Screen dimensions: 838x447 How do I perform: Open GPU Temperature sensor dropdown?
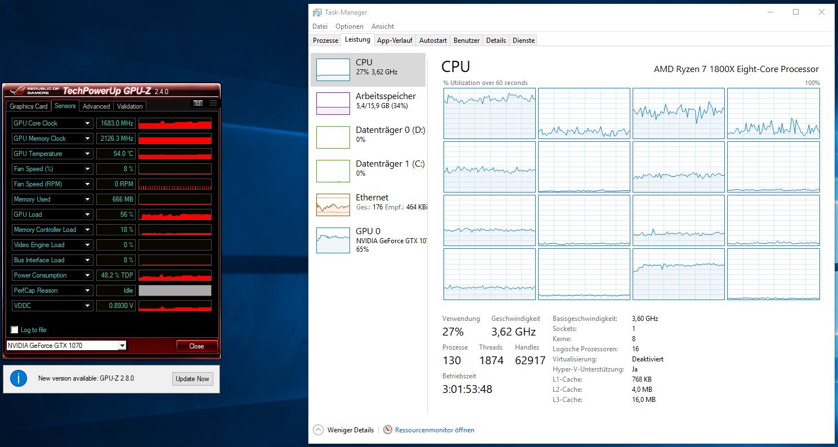[x=88, y=154]
